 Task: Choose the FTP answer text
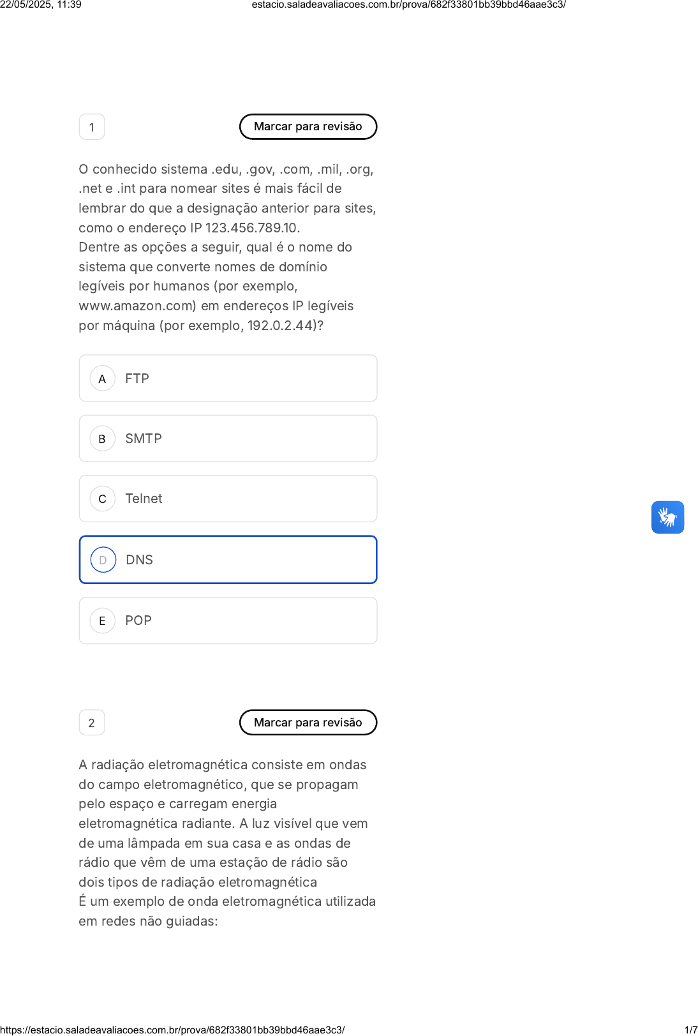[137, 379]
